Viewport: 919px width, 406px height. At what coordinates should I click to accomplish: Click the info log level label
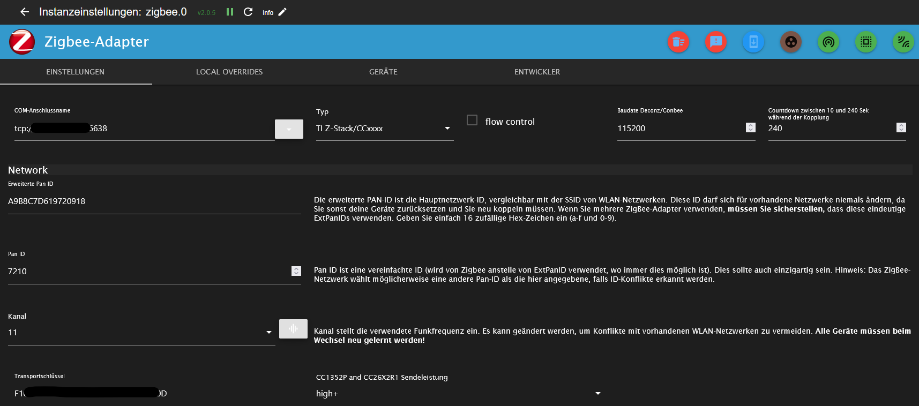(x=268, y=12)
